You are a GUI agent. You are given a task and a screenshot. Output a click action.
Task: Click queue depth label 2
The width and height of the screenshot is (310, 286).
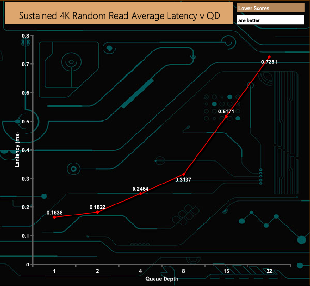[x=97, y=271]
